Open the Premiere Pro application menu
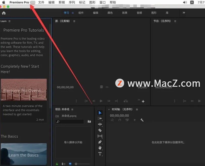Screen dimensions: 205x166 tap(19, 2)
